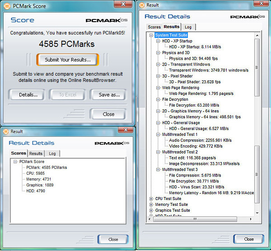Select Results tab in the right Result window
The width and height of the screenshot is (271, 251).
pos(172,27)
